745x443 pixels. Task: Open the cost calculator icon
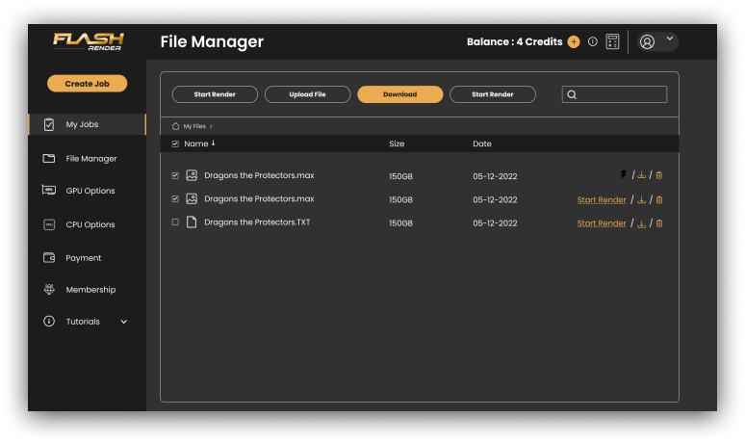612,42
